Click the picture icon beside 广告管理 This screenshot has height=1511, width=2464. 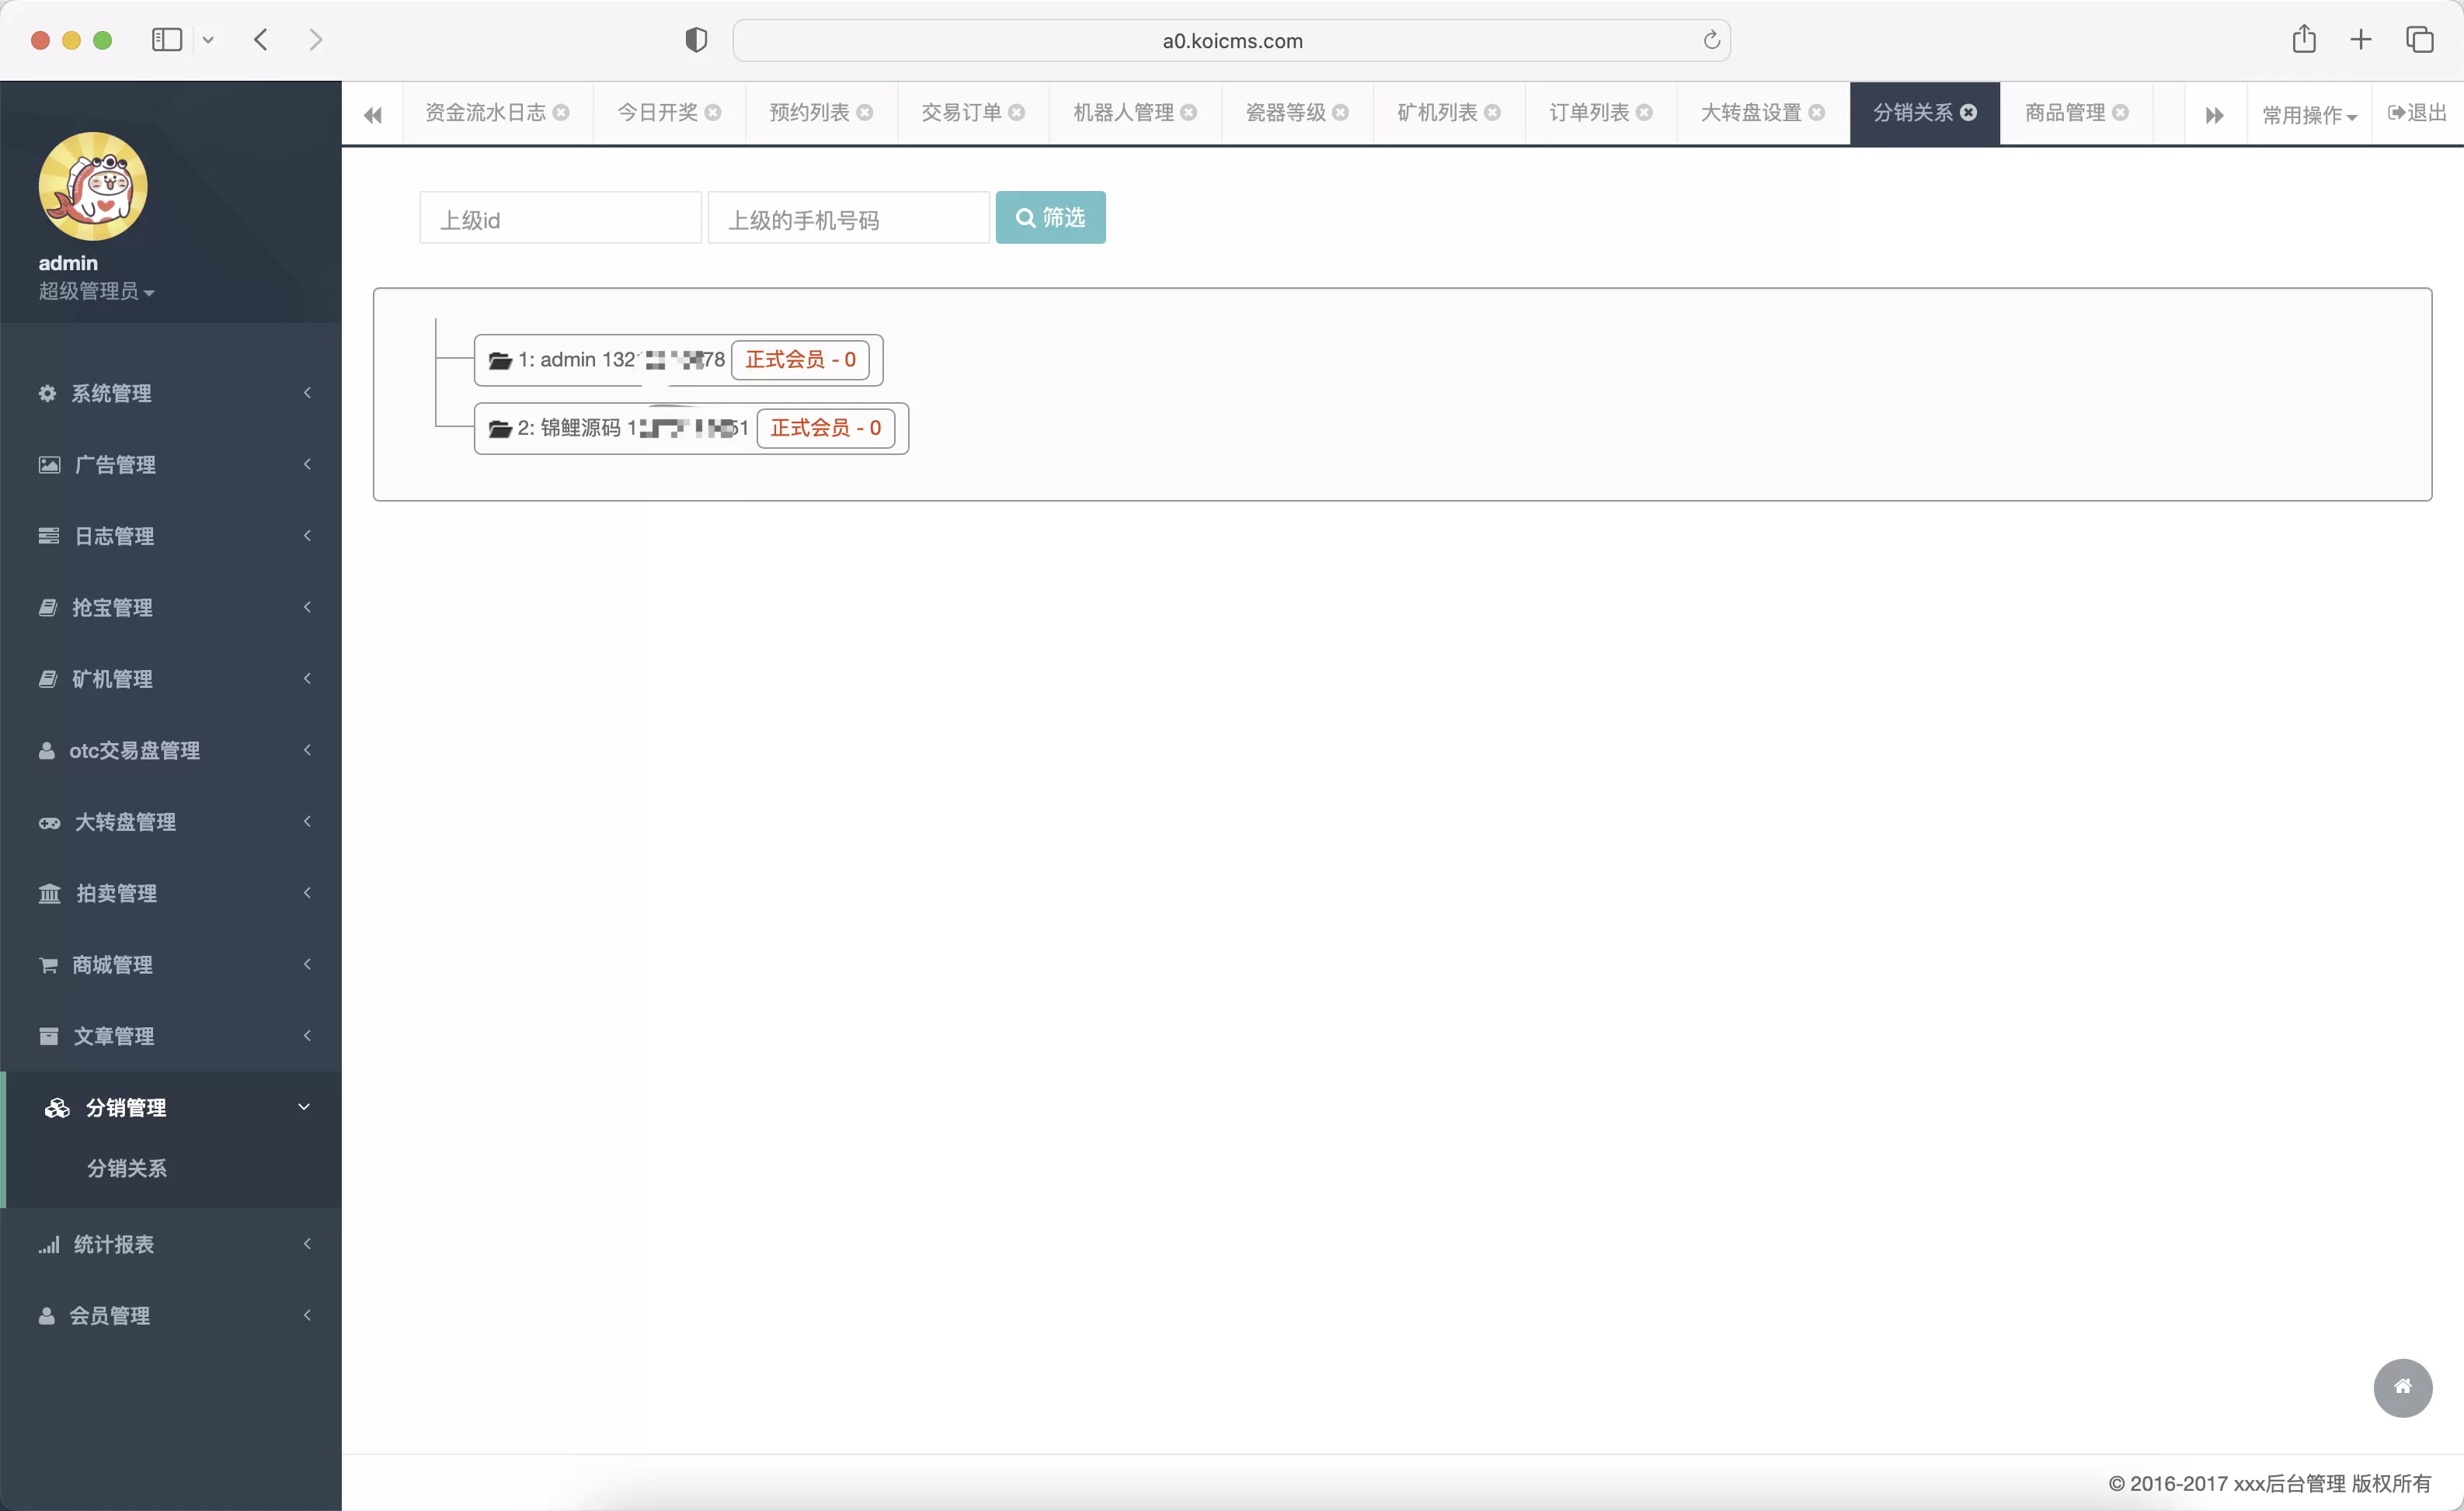point(49,464)
